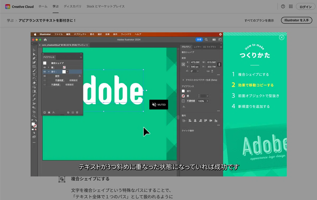Click すべてのプランを表示 link

tap(259, 20)
